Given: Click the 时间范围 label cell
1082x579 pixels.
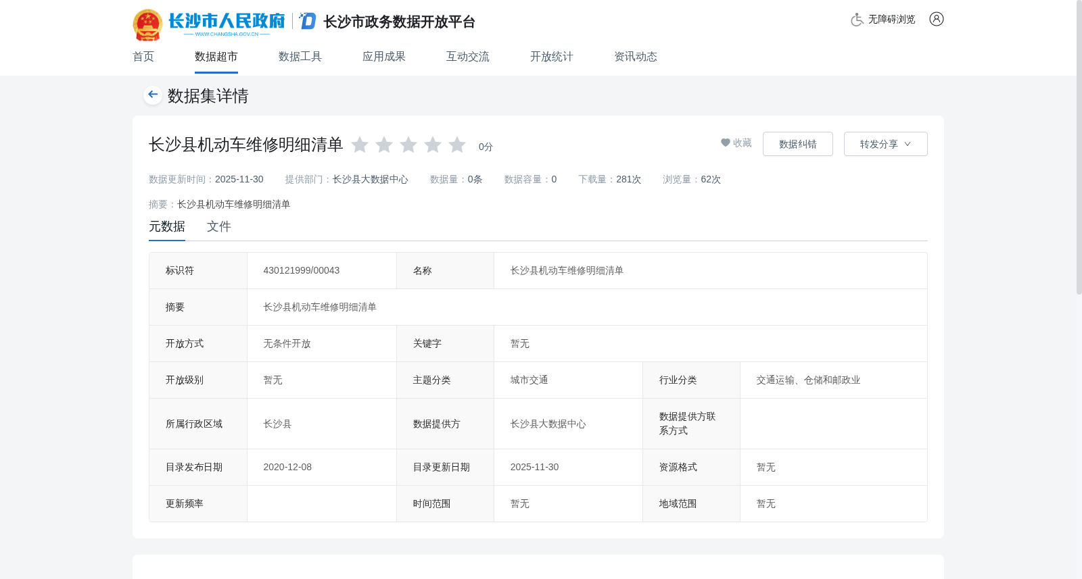Looking at the screenshot, I should [445, 503].
